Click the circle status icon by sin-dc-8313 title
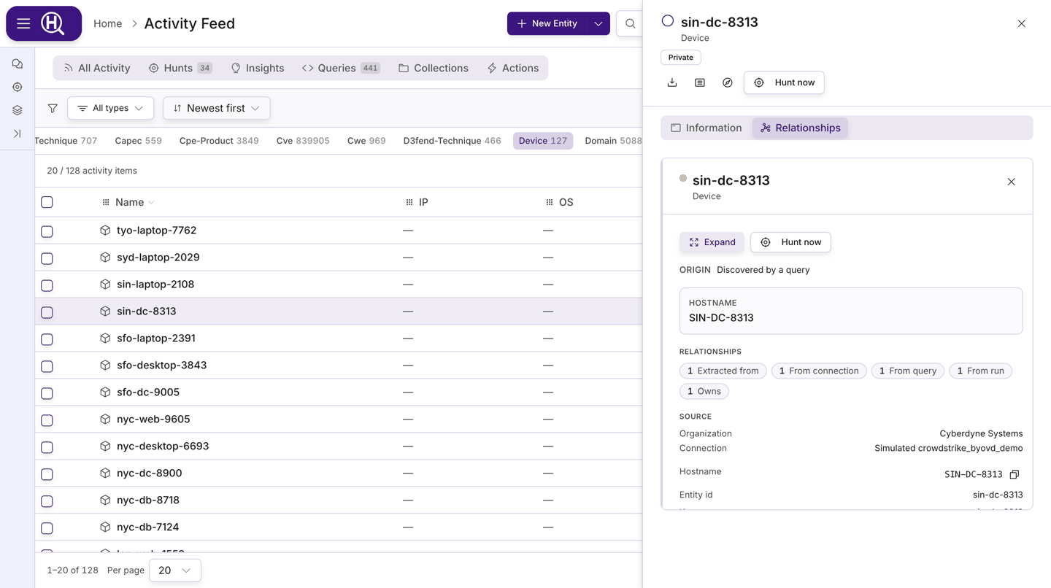This screenshot has height=588, width=1051. click(x=668, y=21)
